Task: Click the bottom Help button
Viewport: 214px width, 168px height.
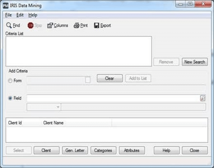Action: (x=166, y=150)
